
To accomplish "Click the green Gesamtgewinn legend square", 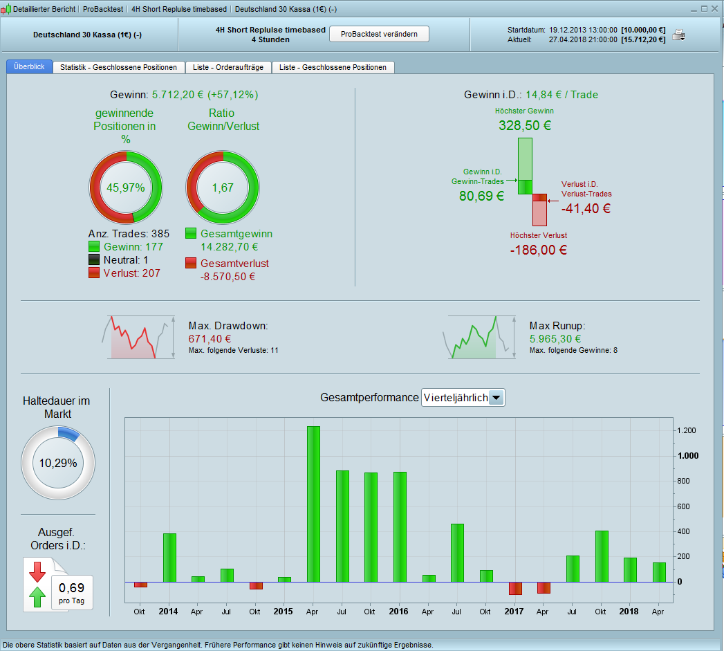I will point(191,233).
